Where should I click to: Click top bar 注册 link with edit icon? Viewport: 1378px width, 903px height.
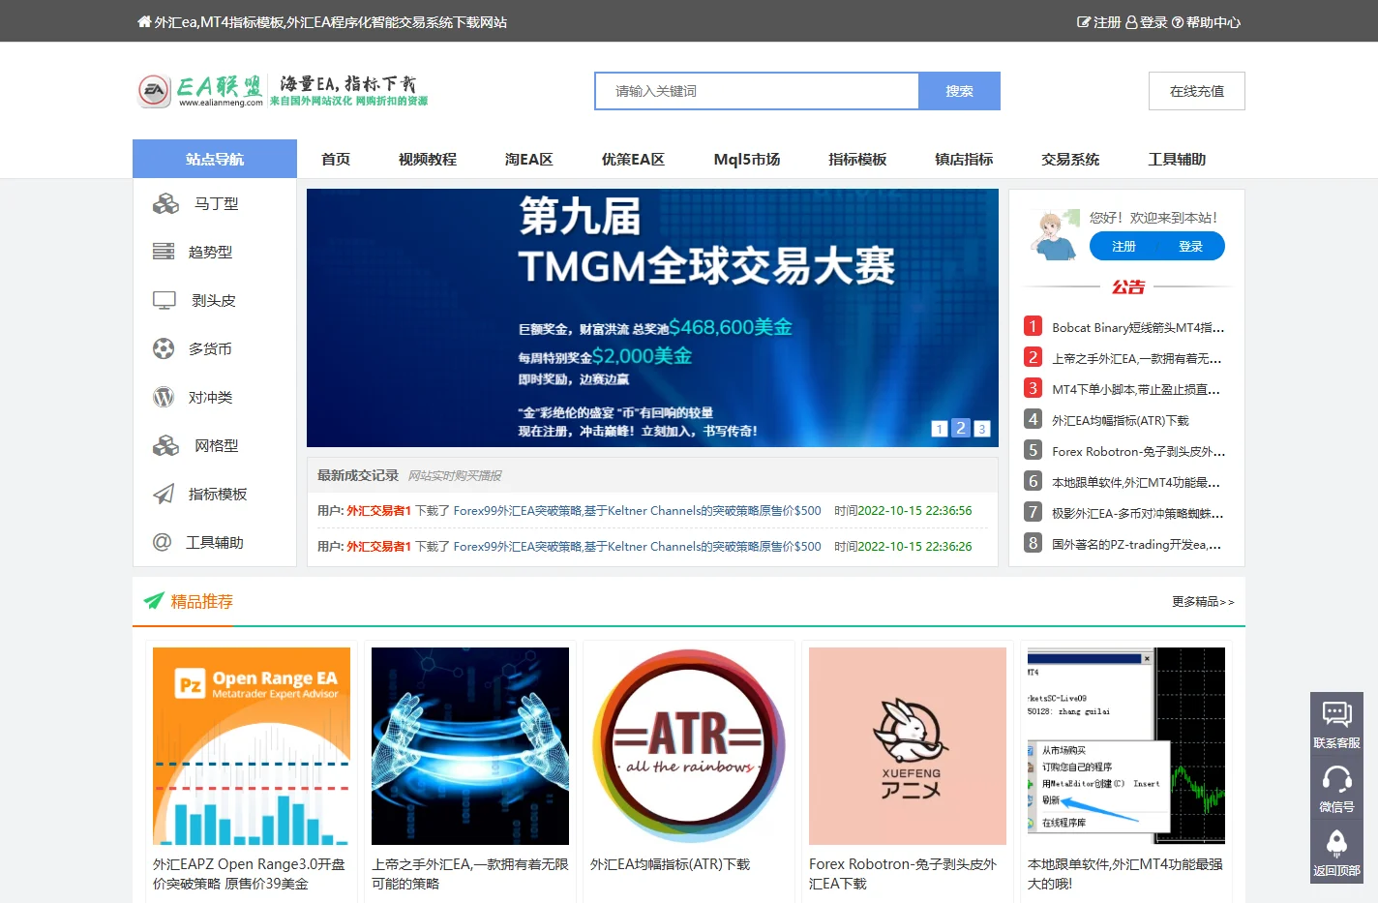pyautogui.click(x=1098, y=22)
